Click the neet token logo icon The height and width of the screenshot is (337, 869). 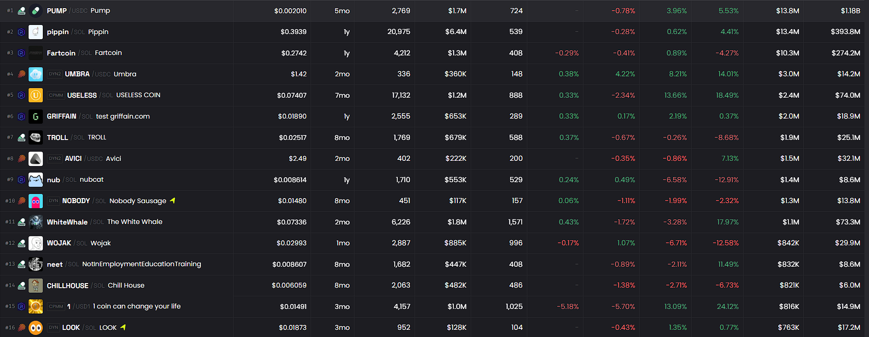click(36, 264)
